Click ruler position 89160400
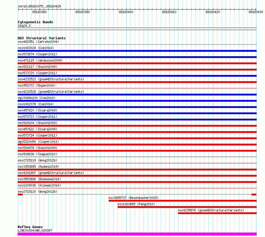Screen dimensions: 265x237 (126, 12)
